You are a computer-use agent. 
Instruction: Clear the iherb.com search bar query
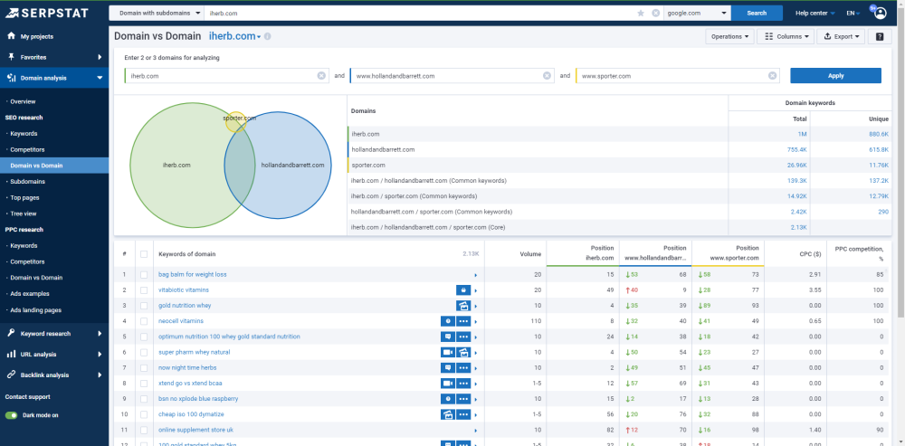point(655,13)
